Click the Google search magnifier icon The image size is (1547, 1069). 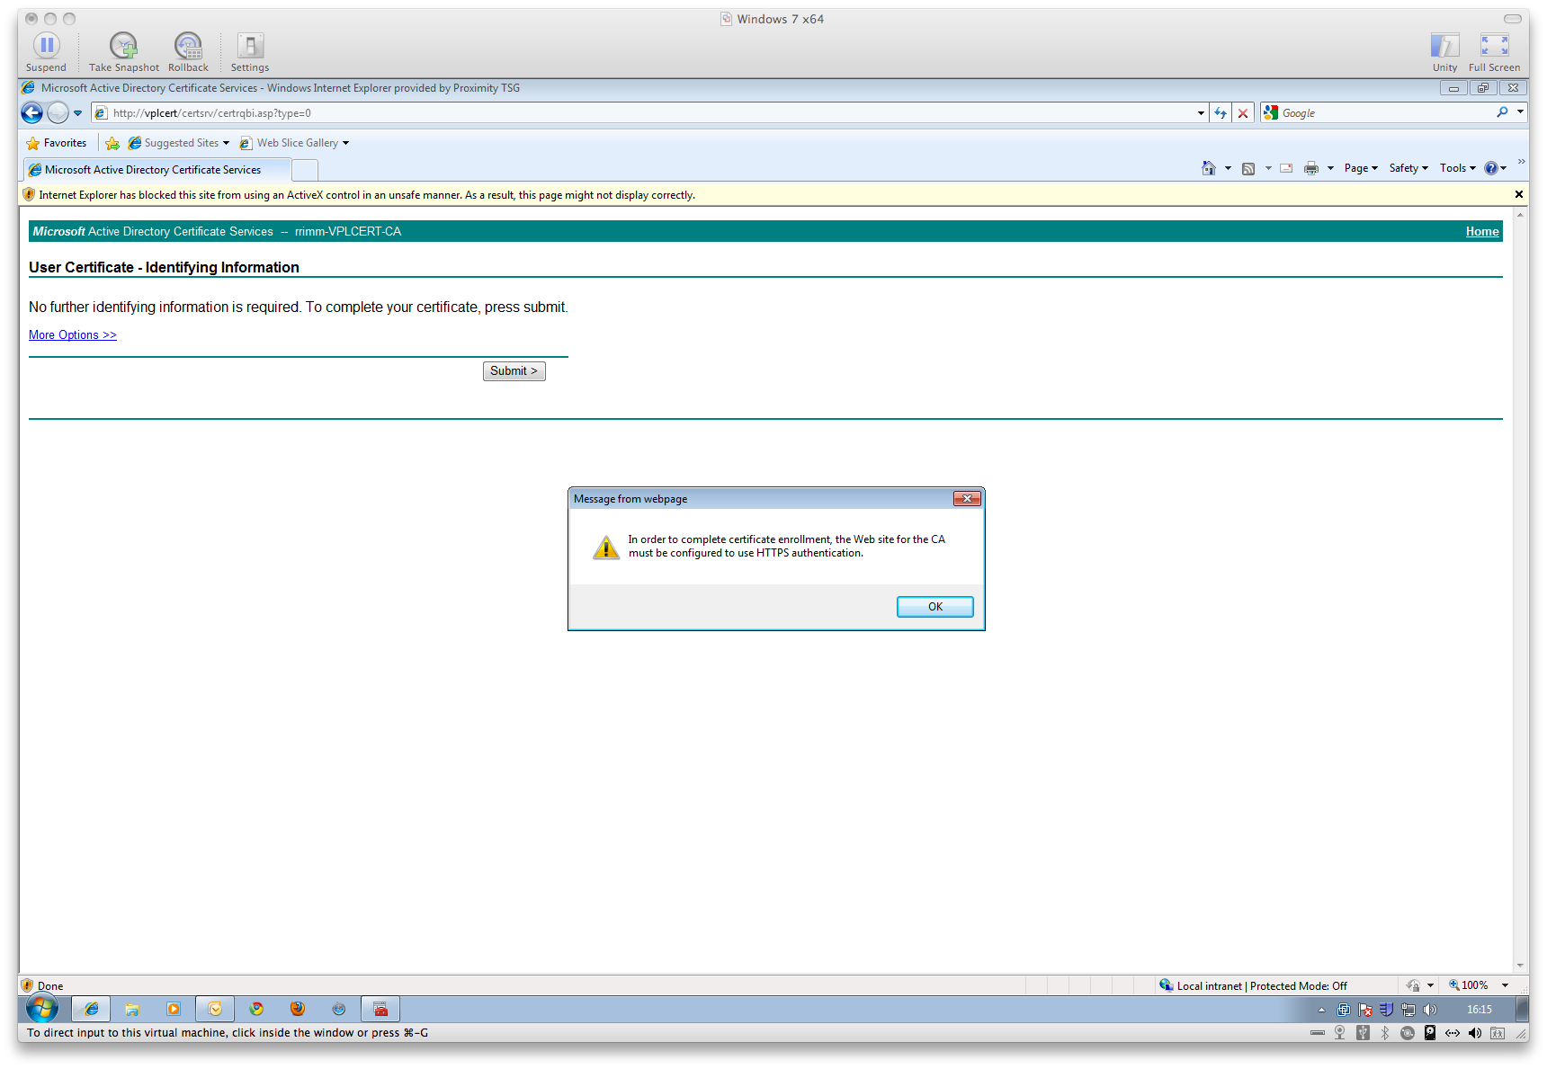point(1502,112)
